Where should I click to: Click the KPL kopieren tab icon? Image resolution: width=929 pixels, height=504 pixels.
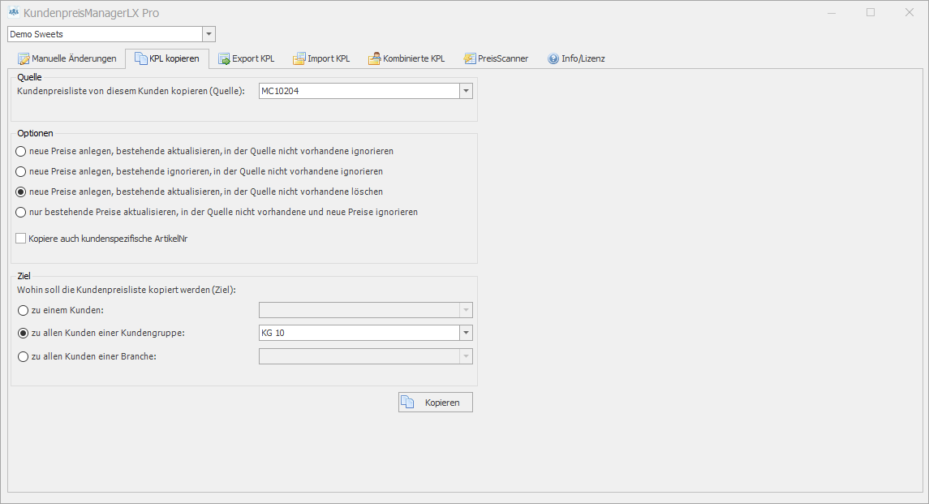[x=140, y=58]
